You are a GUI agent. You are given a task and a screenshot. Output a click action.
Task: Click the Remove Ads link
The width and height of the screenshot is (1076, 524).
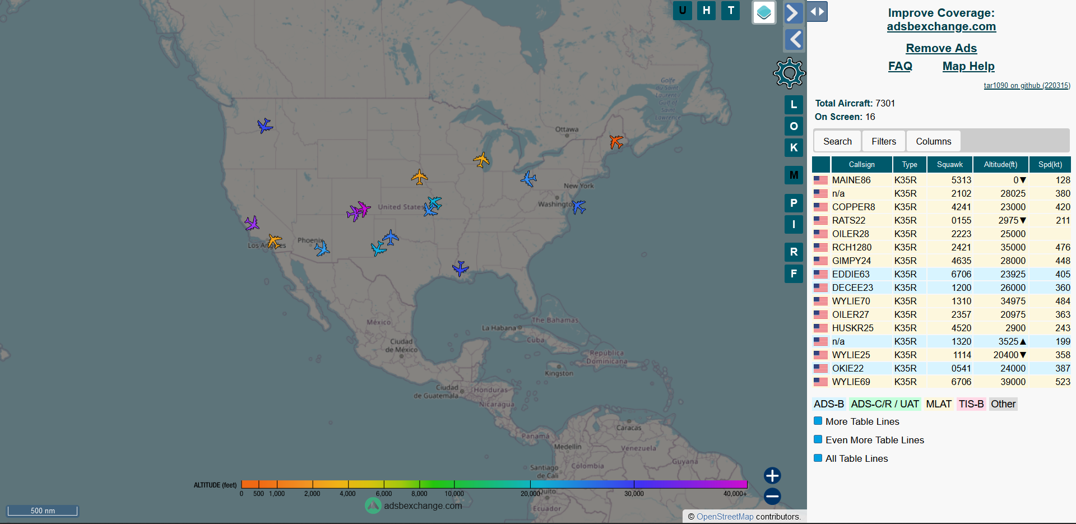(x=941, y=48)
